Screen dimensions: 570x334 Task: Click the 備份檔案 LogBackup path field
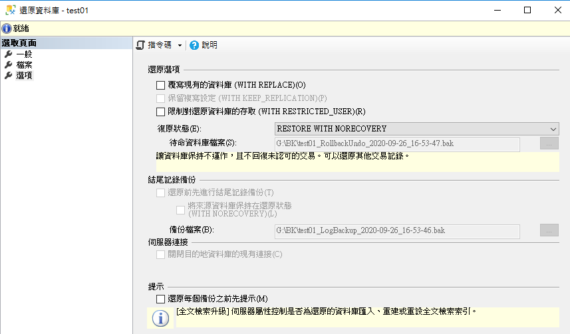click(x=397, y=231)
